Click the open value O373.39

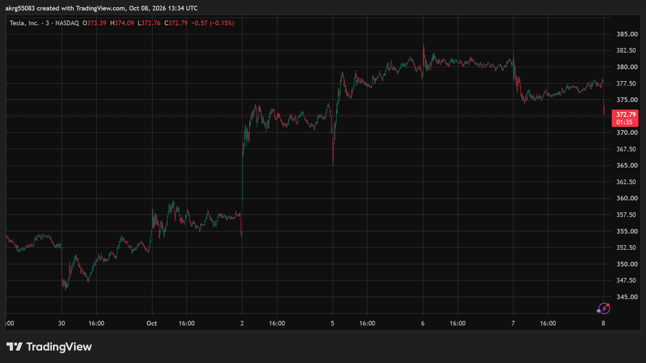[94, 23]
